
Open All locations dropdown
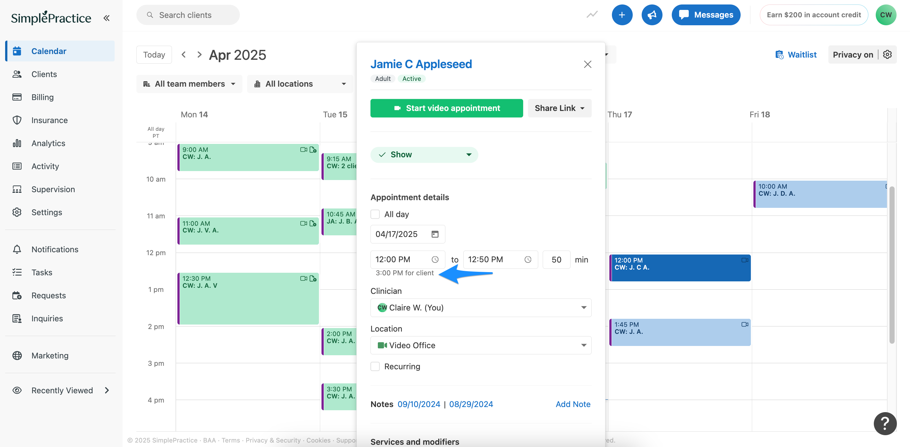(x=300, y=84)
